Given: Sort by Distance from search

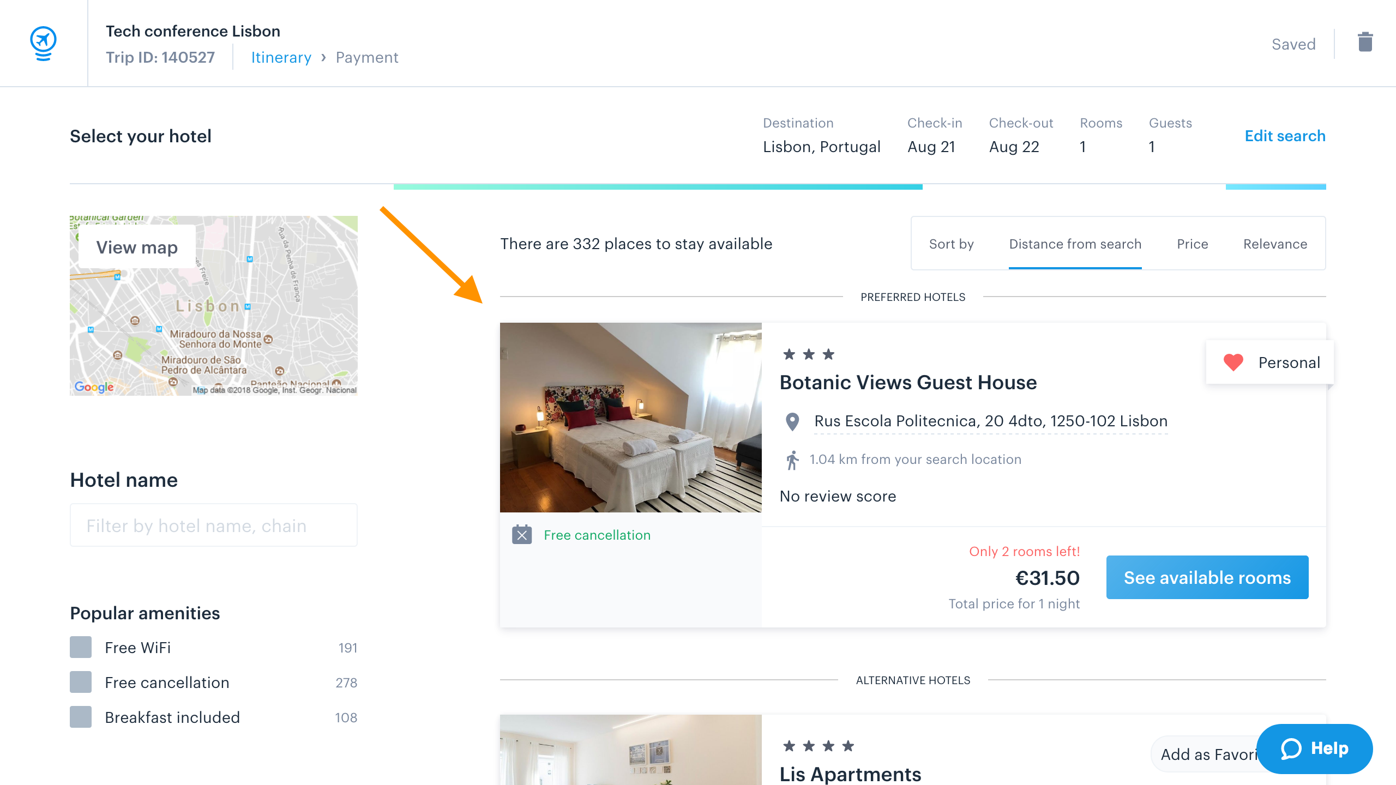Looking at the screenshot, I should [1075, 244].
